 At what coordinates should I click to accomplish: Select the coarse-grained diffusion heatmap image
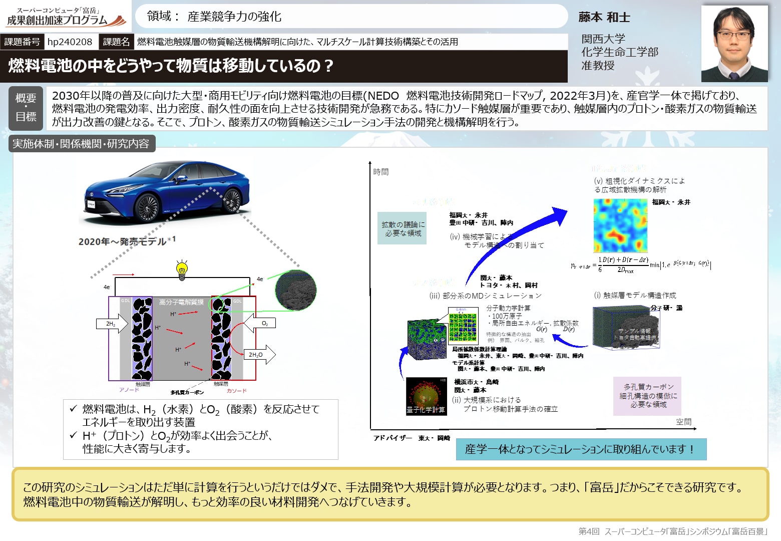(621, 225)
